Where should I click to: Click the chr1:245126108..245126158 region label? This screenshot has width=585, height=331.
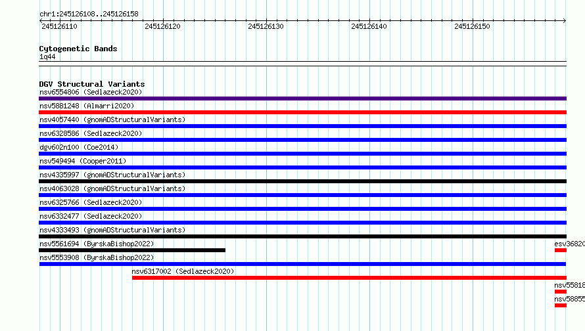coord(89,14)
